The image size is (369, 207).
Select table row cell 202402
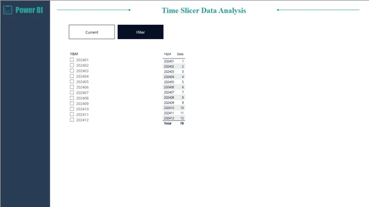[169, 67]
